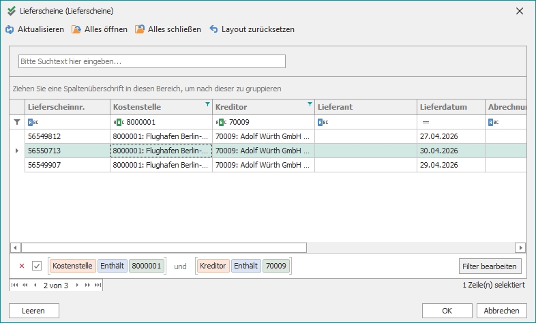The image size is (536, 323).
Task: Click the Lieferdatum column header
Action: tap(451, 107)
